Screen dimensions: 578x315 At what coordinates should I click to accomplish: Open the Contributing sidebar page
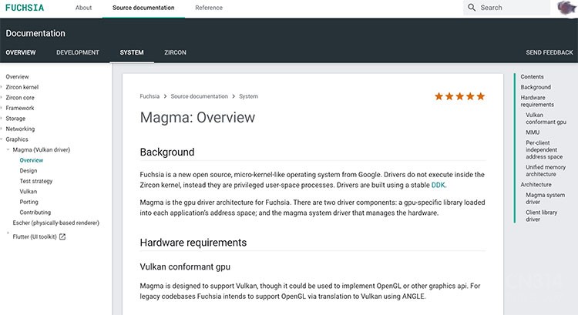(35, 213)
